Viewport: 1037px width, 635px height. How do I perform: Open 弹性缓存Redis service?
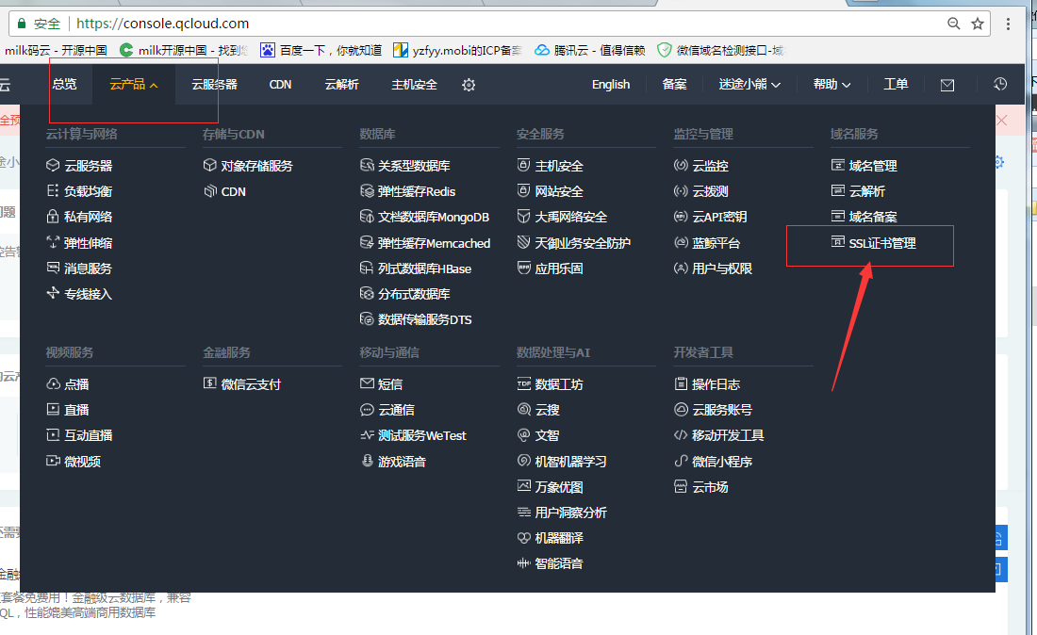tap(408, 191)
